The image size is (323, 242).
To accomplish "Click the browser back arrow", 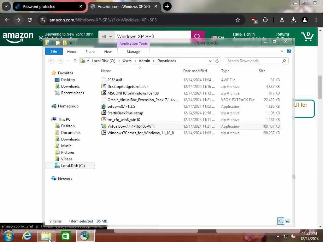I will pyautogui.click(x=7, y=20).
